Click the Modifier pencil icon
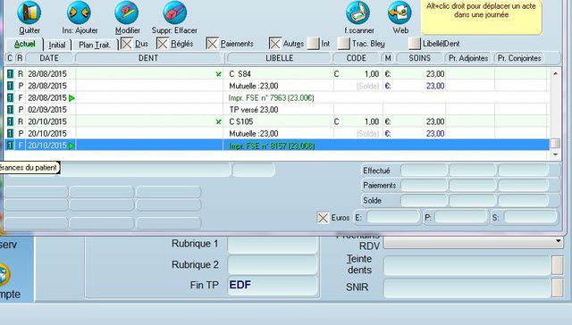Image resolution: width=572 pixels, height=325 pixels. point(127,12)
